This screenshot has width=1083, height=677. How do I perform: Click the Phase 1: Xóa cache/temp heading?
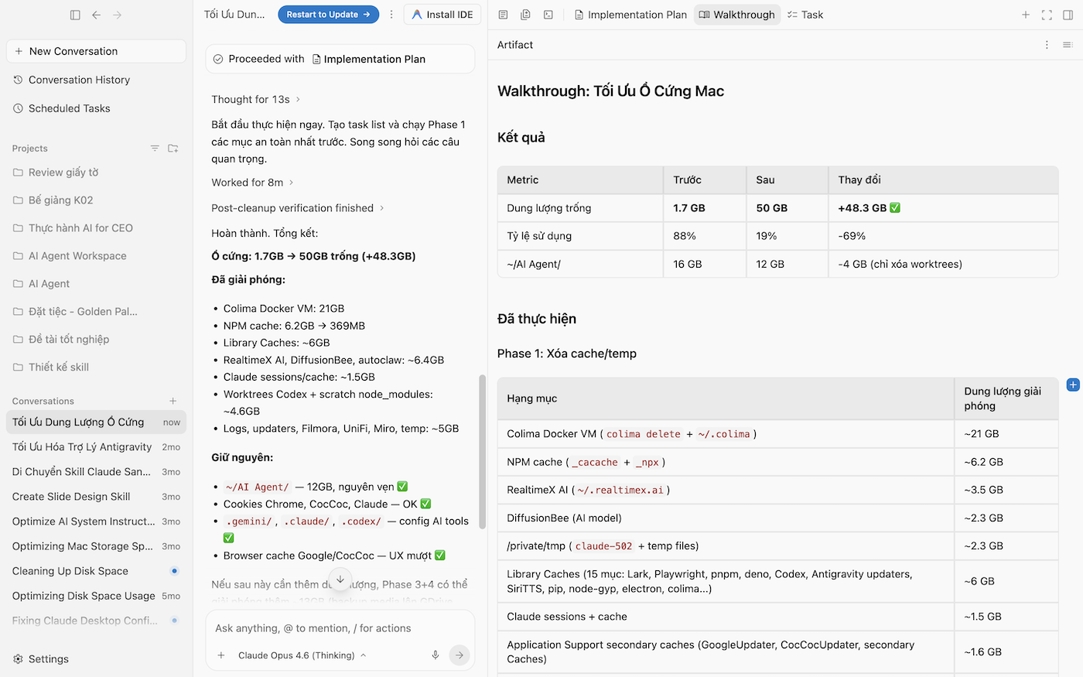point(567,354)
